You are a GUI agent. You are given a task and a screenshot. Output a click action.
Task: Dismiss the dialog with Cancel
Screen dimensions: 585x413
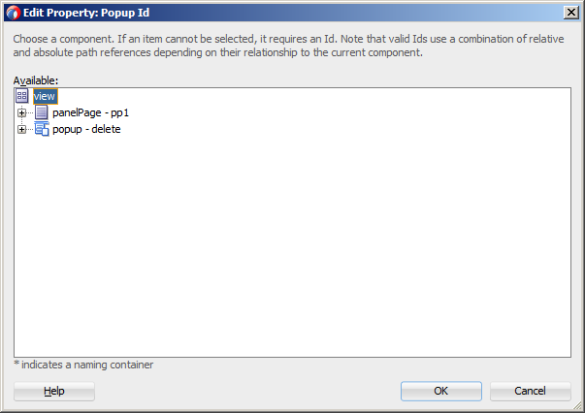click(530, 391)
